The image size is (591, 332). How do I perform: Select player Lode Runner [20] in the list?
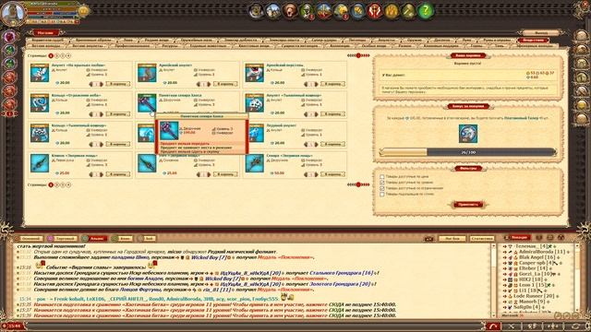534,296
